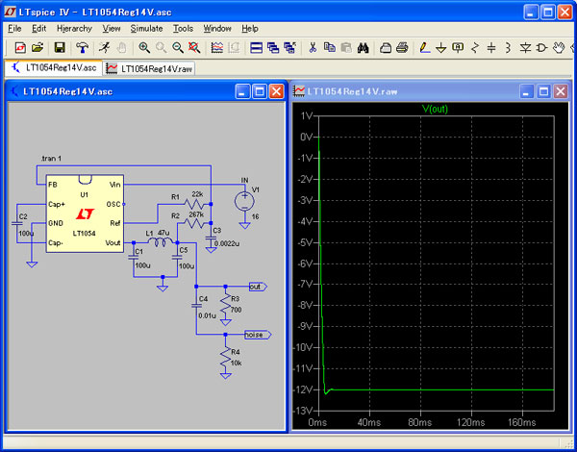
Task: Click the 0.01u value of C4
Action: [x=207, y=315]
